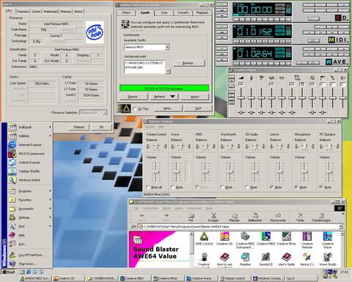Image resolution: width=352 pixels, height=282 pixels.
Task: Switch to the Memory tab in CPU-Z
Action: 65,12
